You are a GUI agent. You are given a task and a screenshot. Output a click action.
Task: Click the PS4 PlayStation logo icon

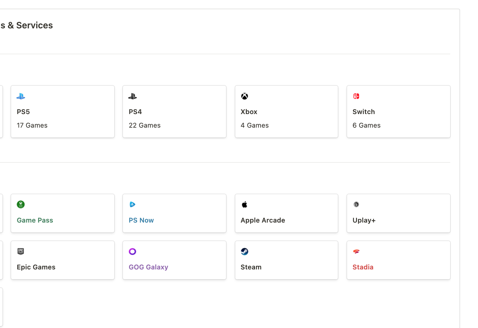[x=132, y=96]
